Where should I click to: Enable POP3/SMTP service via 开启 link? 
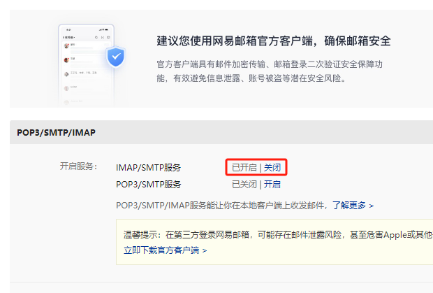point(272,185)
